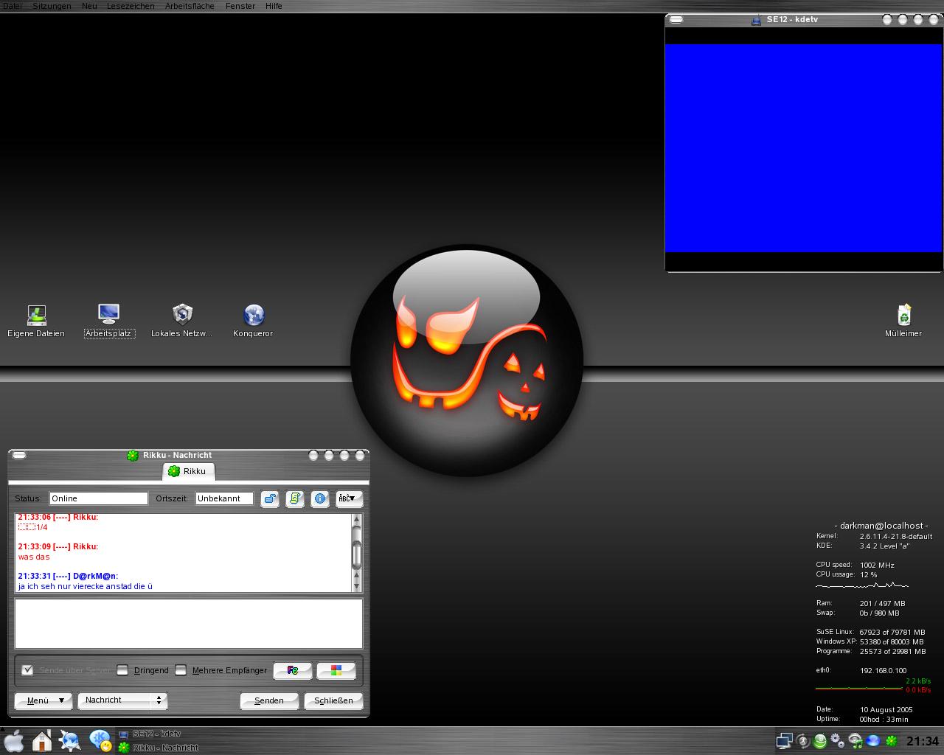
Task: Launch the Konqueror globe icon in panel
Action: pyautogui.click(x=70, y=740)
